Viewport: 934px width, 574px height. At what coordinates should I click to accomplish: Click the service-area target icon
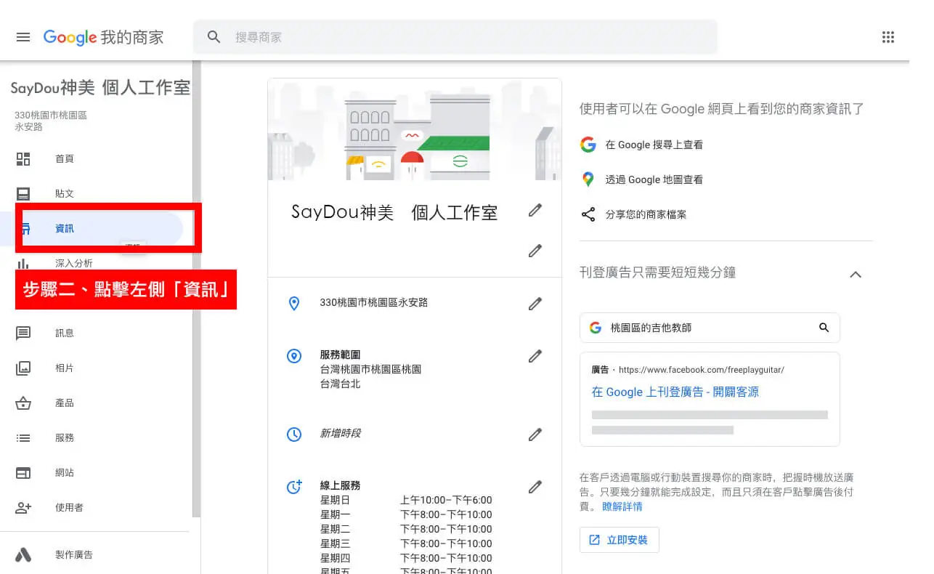tap(294, 356)
